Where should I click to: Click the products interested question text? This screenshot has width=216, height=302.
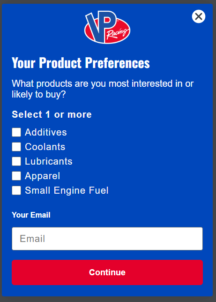point(103,89)
